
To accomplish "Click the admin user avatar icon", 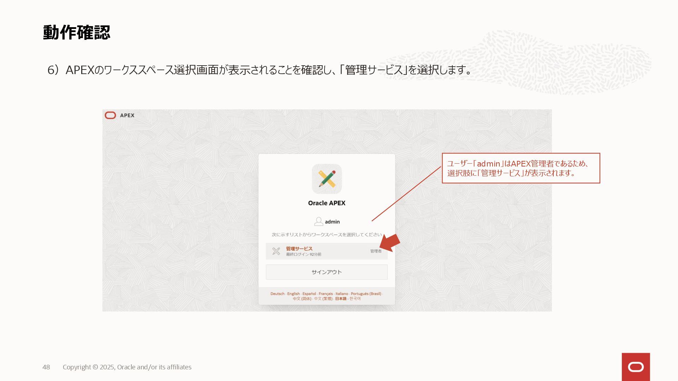I will coord(319,222).
